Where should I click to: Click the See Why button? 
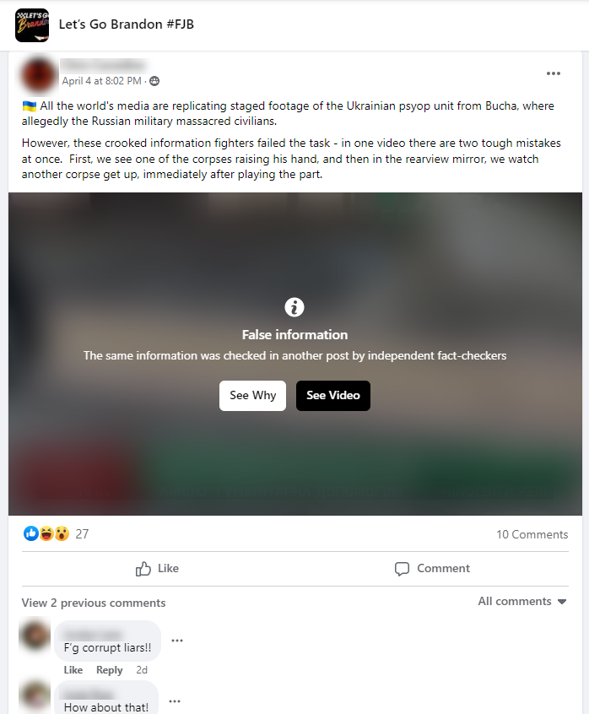(x=252, y=396)
